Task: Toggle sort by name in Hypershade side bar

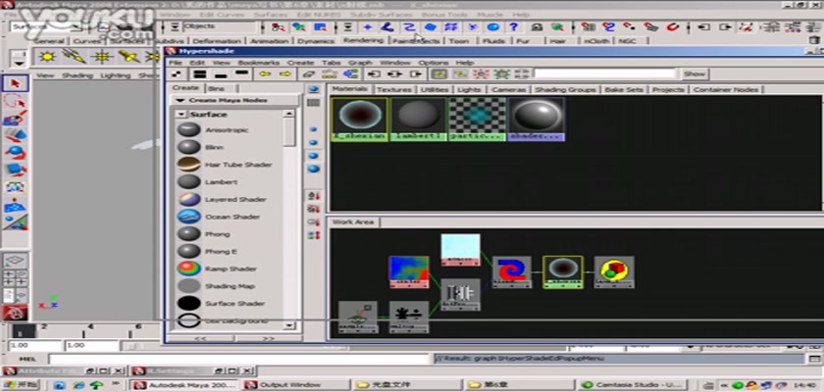Action: (314, 195)
